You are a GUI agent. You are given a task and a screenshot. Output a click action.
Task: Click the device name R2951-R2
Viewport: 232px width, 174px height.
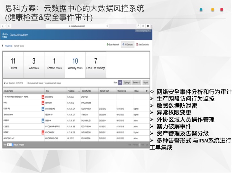pos(7,109)
